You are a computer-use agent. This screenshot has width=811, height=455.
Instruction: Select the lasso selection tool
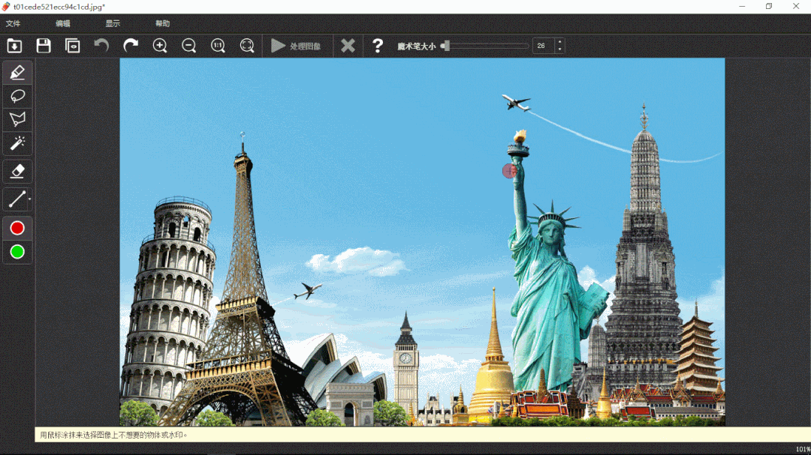coord(17,96)
